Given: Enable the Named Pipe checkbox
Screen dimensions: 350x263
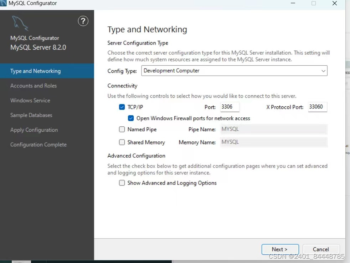Looking at the screenshot, I should coord(122,130).
